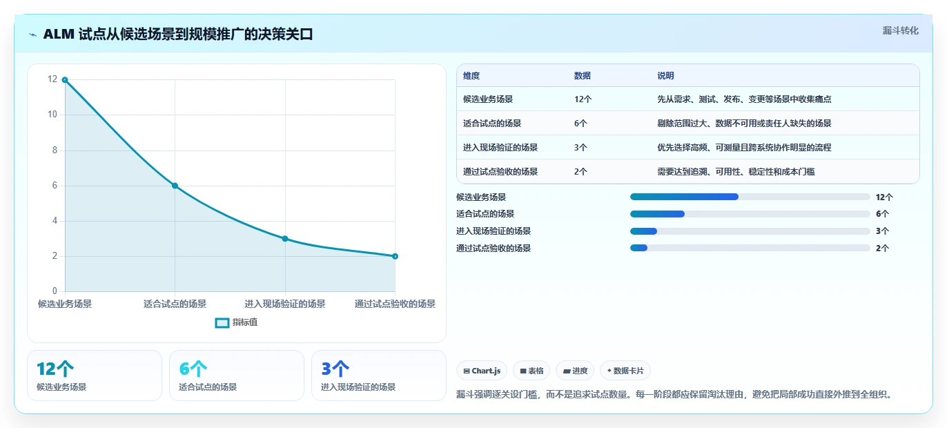This screenshot has height=428, width=947.
Task: Click the progress bar for 进入现场验证的场景
Action: (750, 231)
